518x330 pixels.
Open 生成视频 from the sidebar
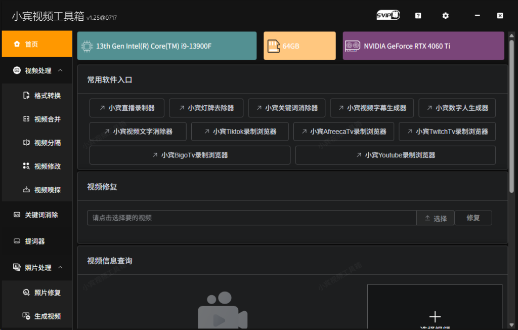(37, 316)
